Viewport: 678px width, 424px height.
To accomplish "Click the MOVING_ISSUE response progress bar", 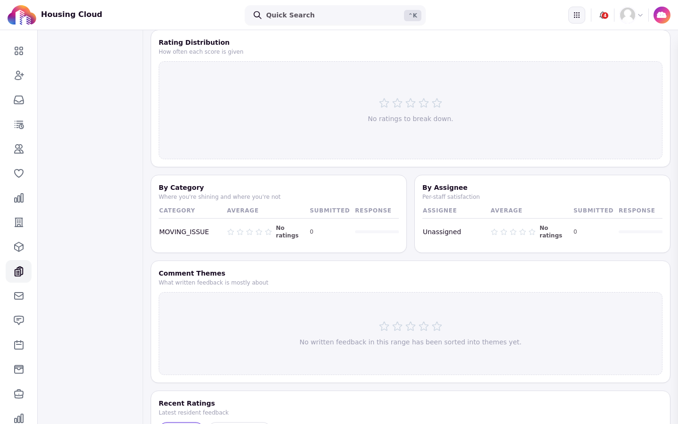I will pyautogui.click(x=377, y=232).
